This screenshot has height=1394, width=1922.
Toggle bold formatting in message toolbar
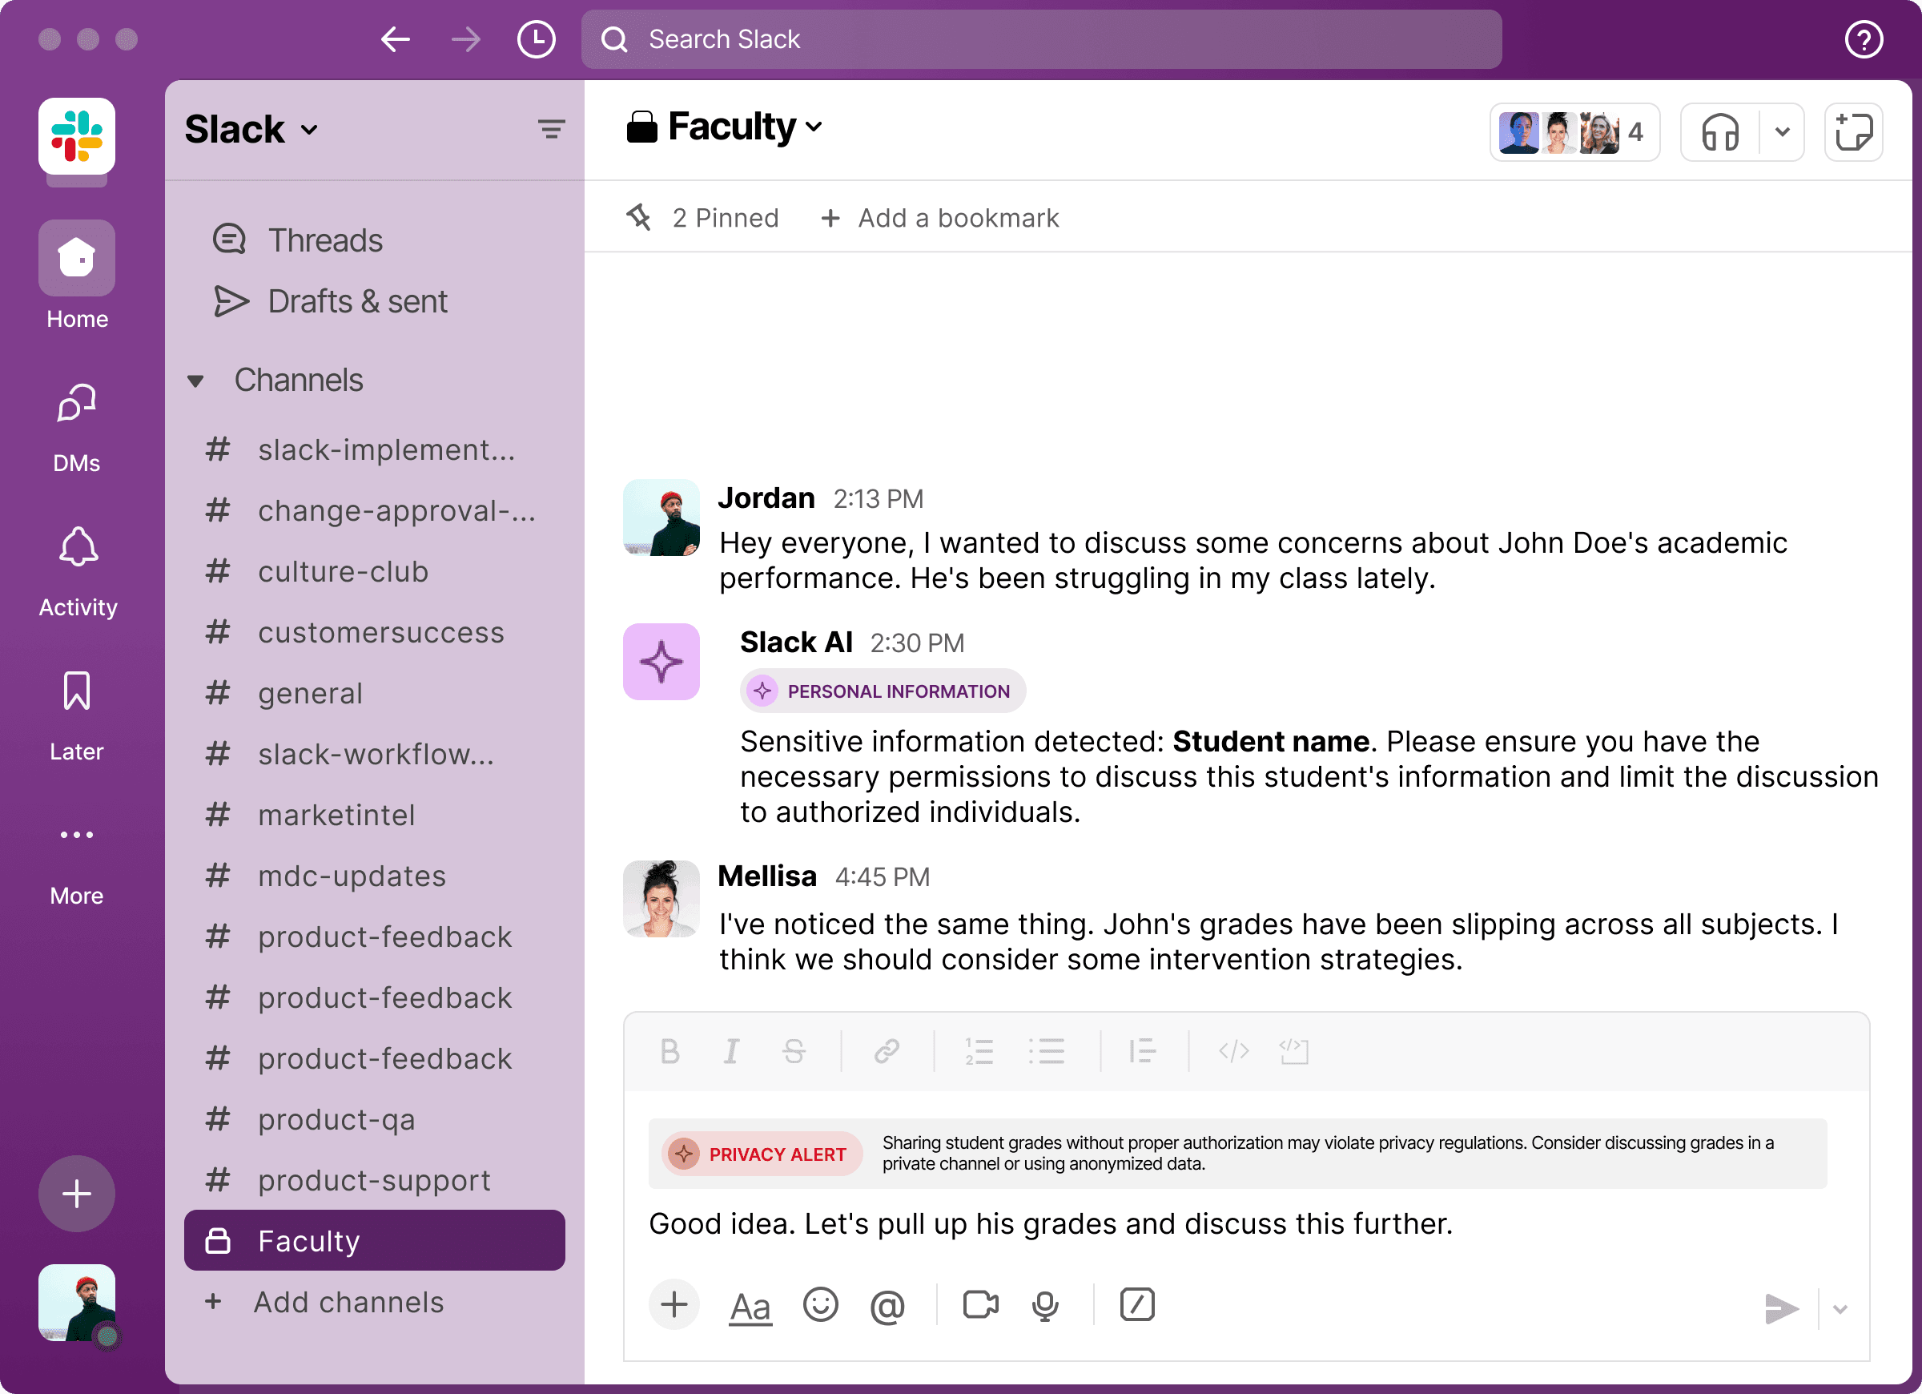coord(669,1051)
